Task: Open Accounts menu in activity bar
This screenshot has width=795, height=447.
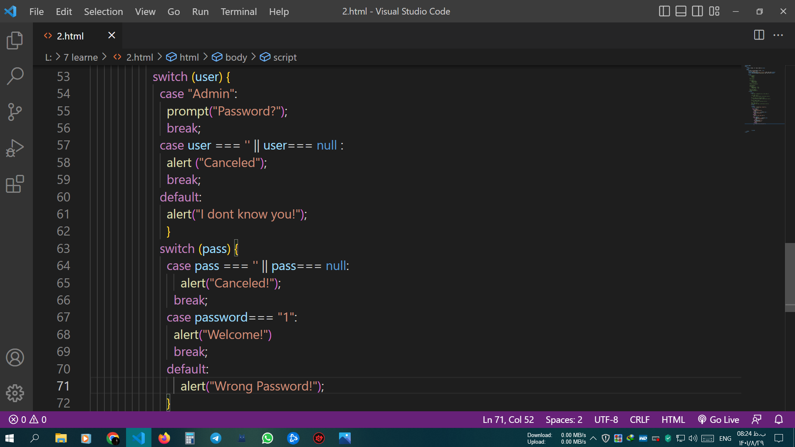Action: (x=15, y=357)
